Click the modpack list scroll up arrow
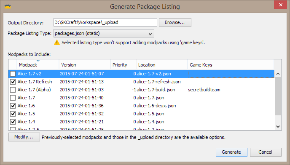Viewport: 290px width, 165px height. (278, 74)
